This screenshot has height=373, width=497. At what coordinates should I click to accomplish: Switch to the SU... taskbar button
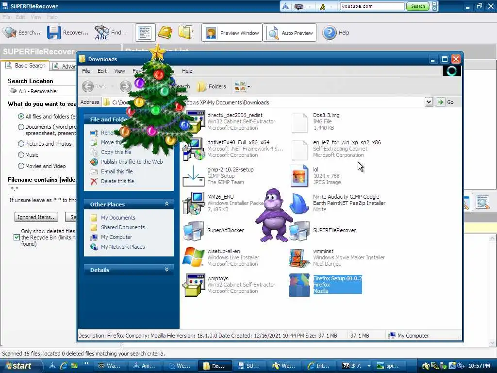click(250, 366)
